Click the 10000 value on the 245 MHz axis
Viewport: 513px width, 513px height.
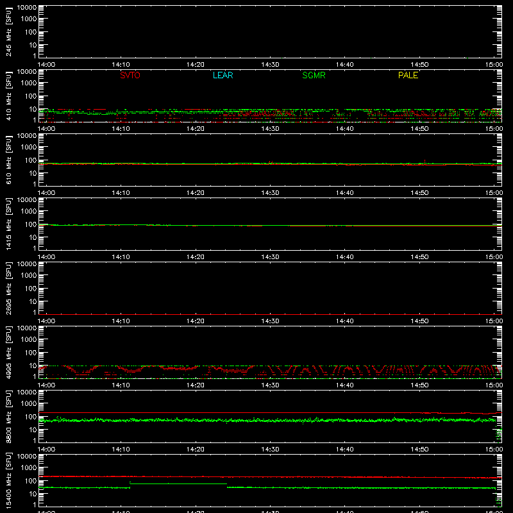pyautogui.click(x=27, y=8)
